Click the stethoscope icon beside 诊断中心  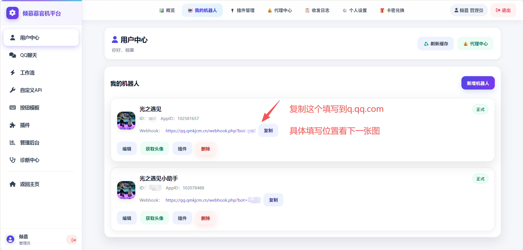pos(13,160)
